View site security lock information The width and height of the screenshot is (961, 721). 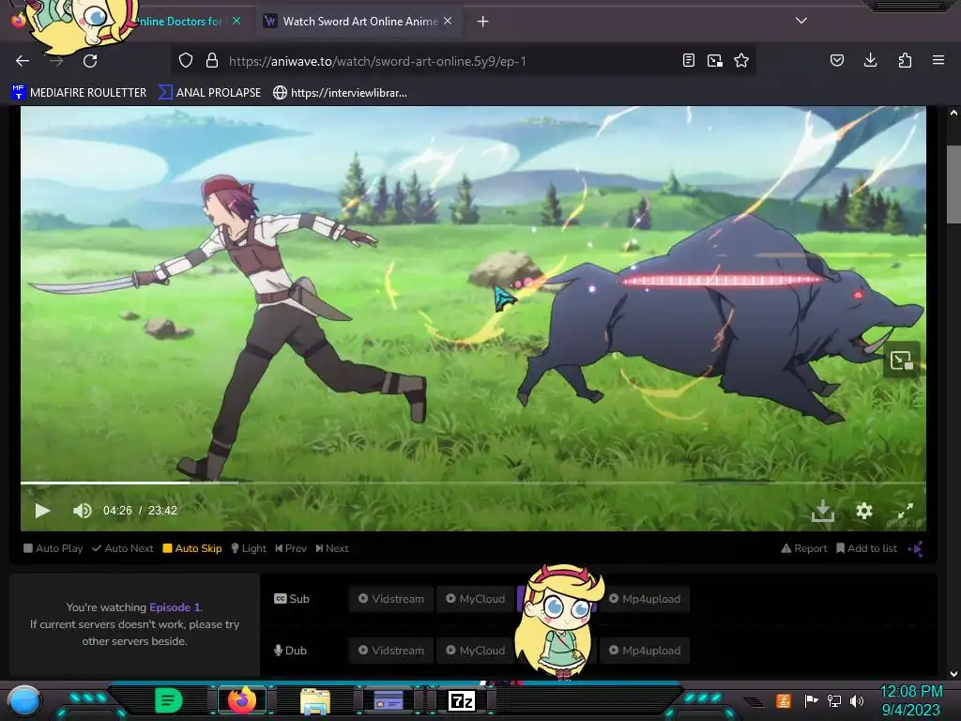(212, 61)
